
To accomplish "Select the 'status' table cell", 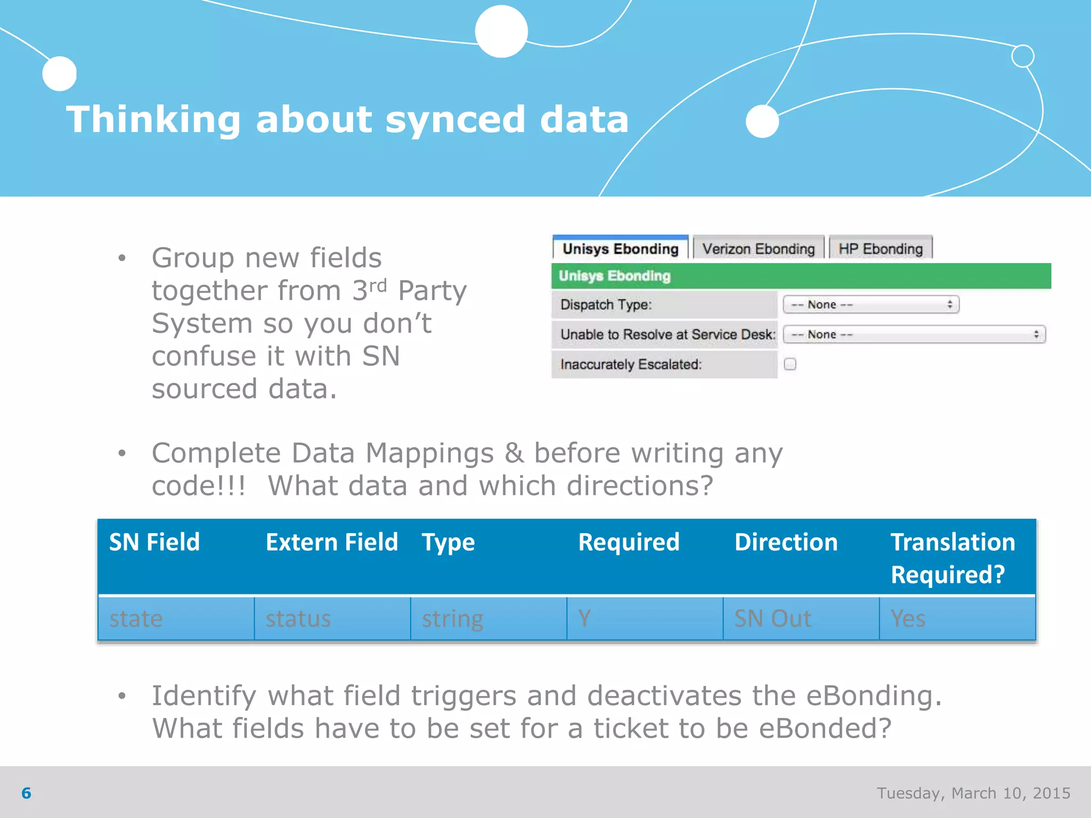I will point(332,618).
